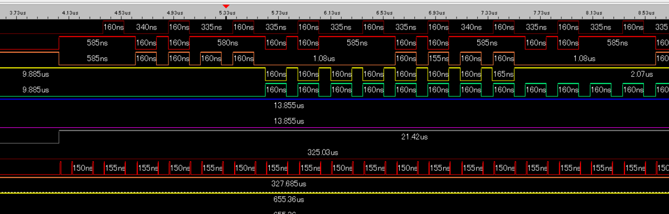Select the 6.93us ruler label
Image resolution: width=669 pixels, height=214 pixels.
[x=437, y=12]
